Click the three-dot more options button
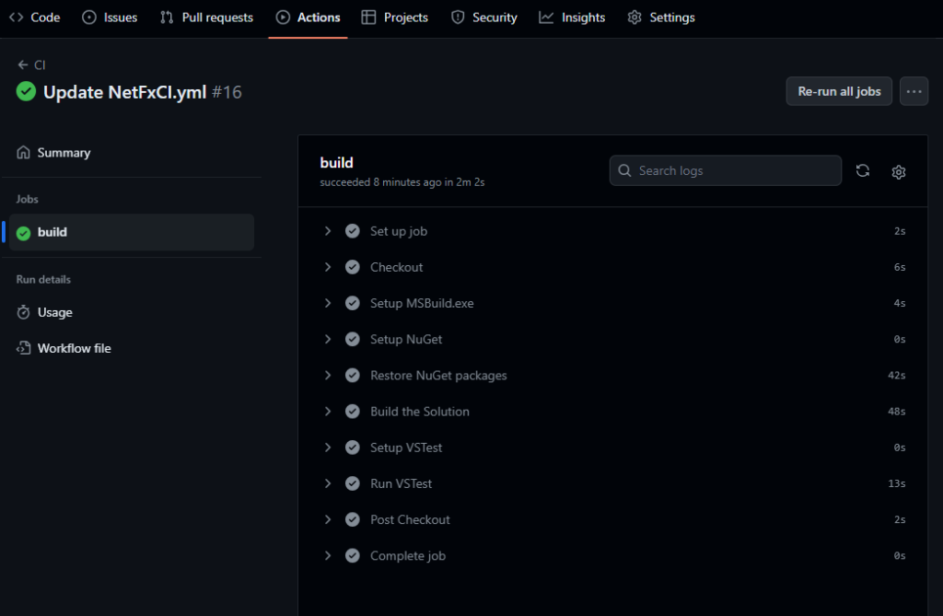 click(x=914, y=91)
